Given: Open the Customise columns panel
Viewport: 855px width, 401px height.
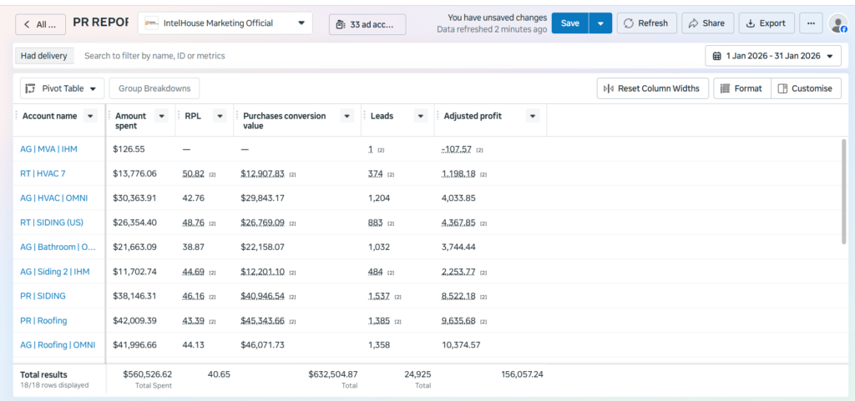Looking at the screenshot, I should (x=806, y=88).
